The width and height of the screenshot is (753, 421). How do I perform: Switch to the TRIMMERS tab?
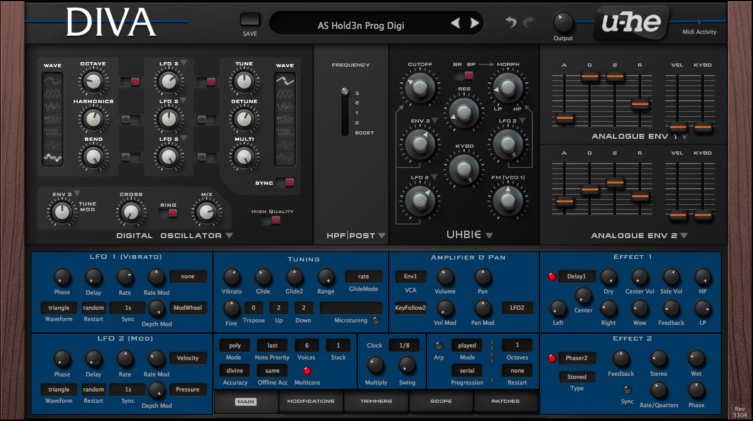pos(376,402)
